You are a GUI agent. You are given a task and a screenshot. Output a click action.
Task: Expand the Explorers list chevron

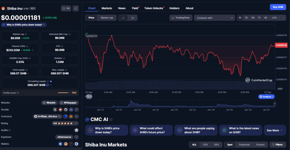(x=76, y=137)
